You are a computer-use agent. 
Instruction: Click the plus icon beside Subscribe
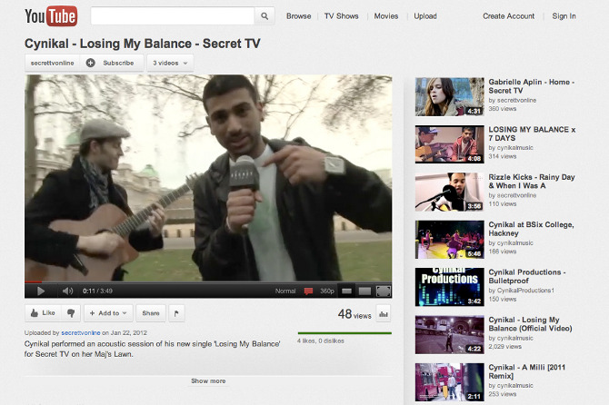(x=91, y=63)
